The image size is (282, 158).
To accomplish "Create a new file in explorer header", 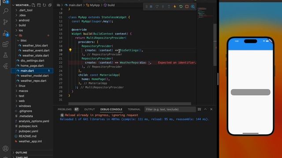I will [x=33, y=5].
